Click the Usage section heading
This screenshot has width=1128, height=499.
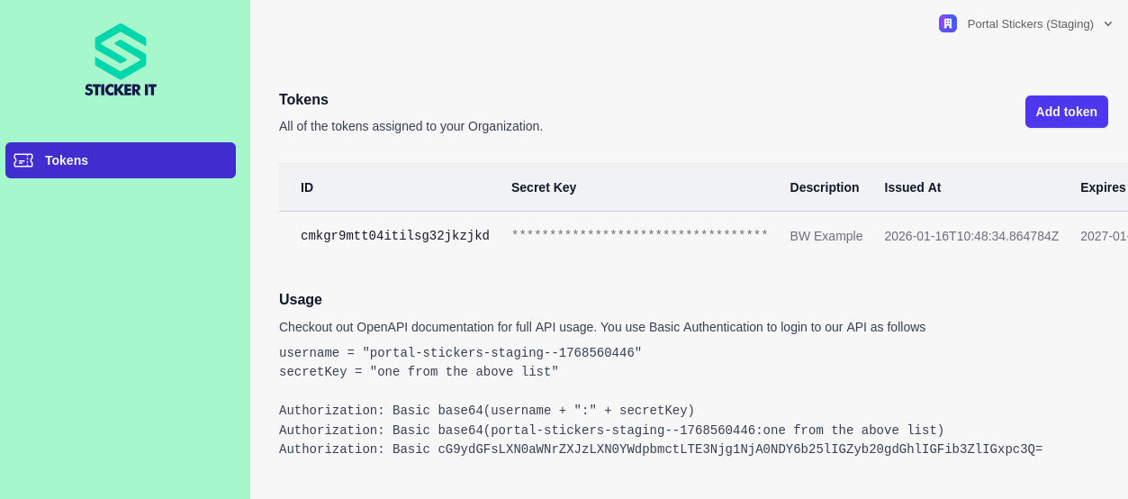pos(301,299)
